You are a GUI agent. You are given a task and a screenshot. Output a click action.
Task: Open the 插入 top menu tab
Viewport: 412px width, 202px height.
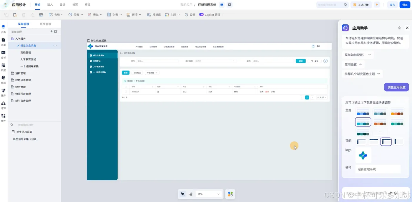[50, 5]
